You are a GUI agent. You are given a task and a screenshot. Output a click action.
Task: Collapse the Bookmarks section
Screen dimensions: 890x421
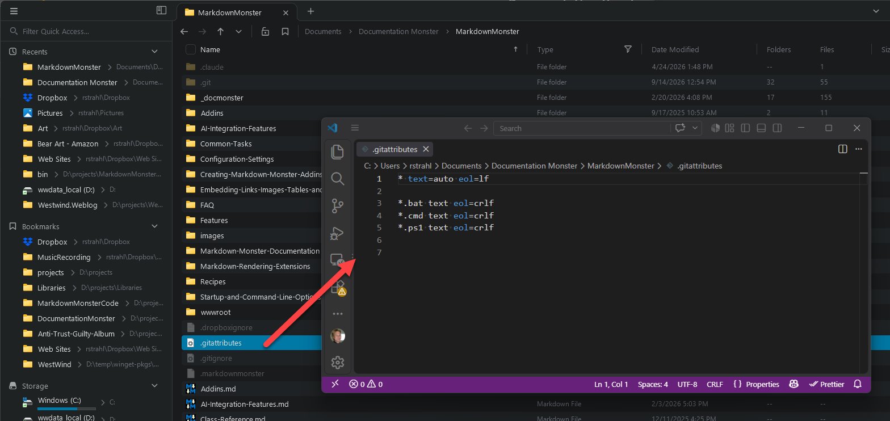[154, 226]
